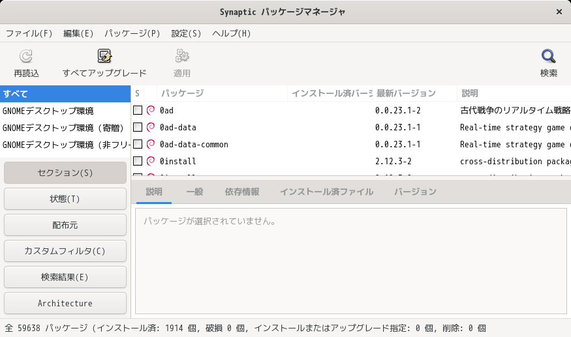Click version 2.12.3-2 cell

click(394, 161)
